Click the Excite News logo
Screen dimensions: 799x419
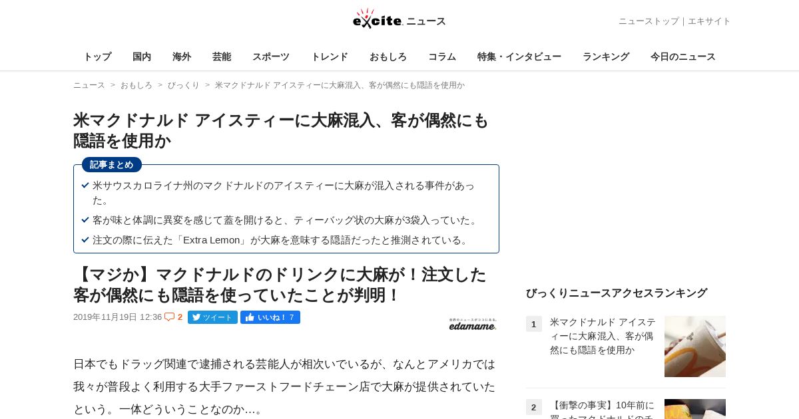[400, 19]
